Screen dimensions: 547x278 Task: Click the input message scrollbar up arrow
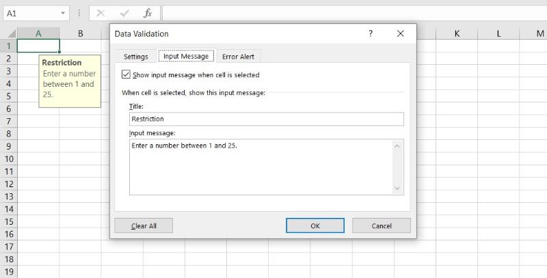tap(397, 145)
